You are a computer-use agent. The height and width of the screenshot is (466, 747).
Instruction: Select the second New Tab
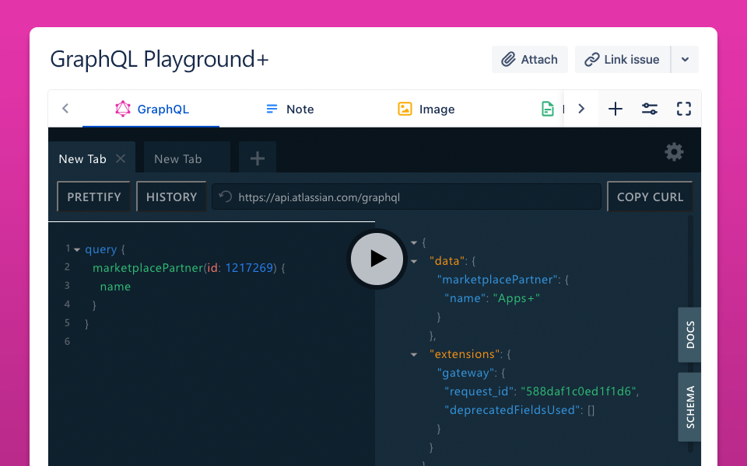(178, 158)
